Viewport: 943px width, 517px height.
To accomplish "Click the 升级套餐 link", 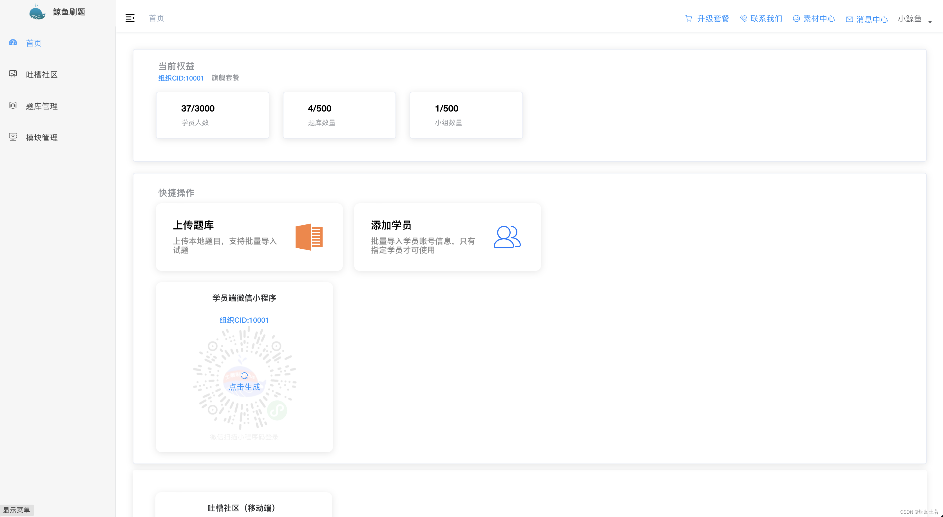I will (713, 19).
